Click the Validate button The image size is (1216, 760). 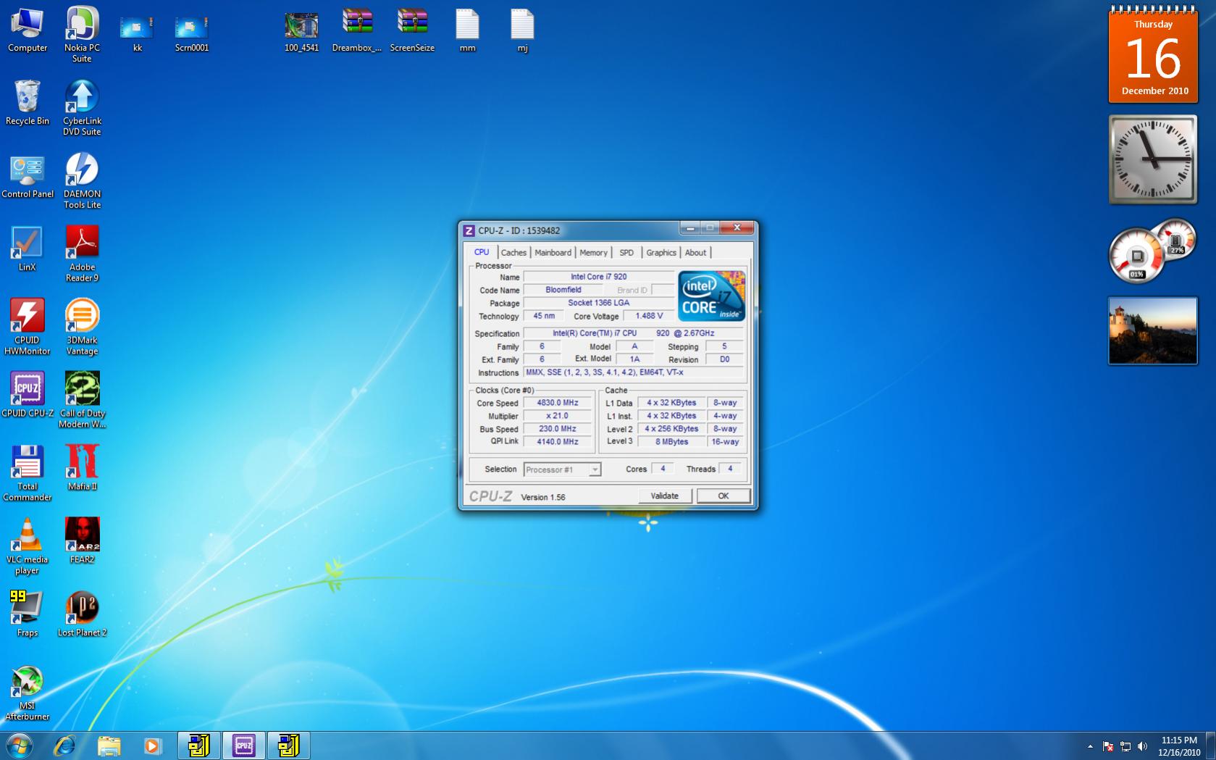[x=664, y=496]
